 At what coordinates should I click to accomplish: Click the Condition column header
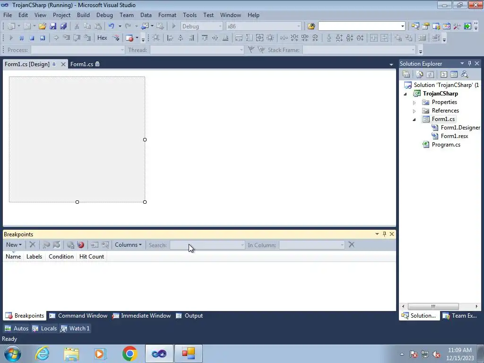[61, 257]
